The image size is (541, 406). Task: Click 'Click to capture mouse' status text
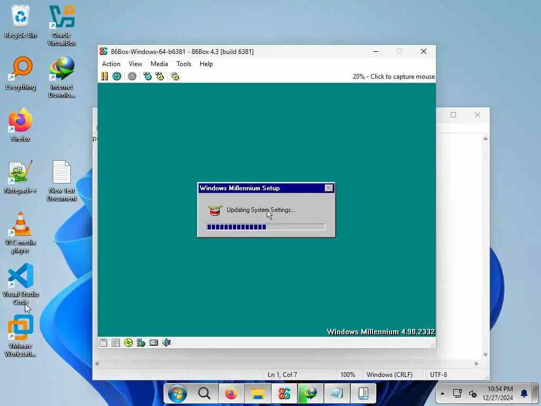pos(402,77)
